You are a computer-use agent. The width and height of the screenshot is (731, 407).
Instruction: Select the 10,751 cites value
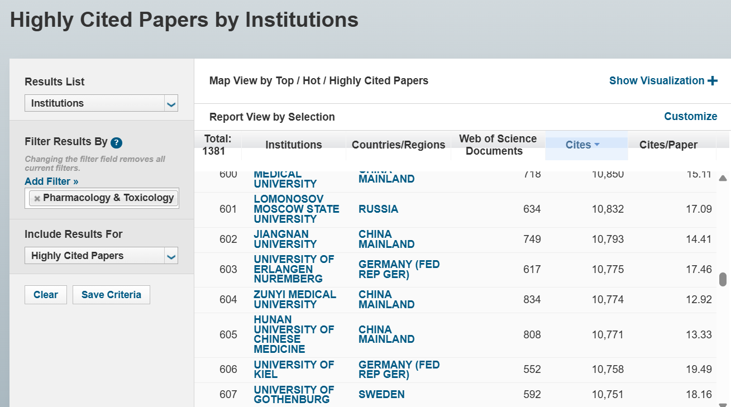tap(608, 394)
